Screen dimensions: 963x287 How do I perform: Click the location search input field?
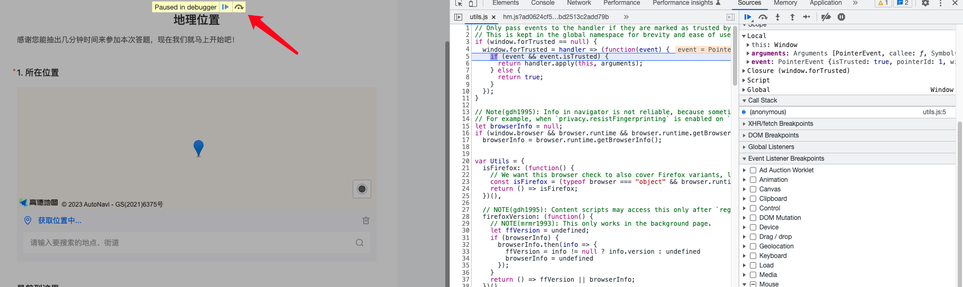tap(196, 243)
